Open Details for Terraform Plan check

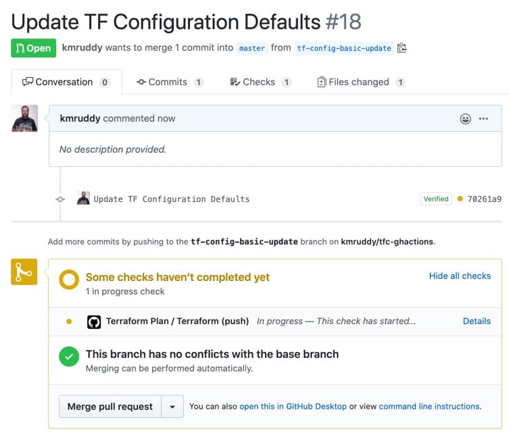pos(477,322)
